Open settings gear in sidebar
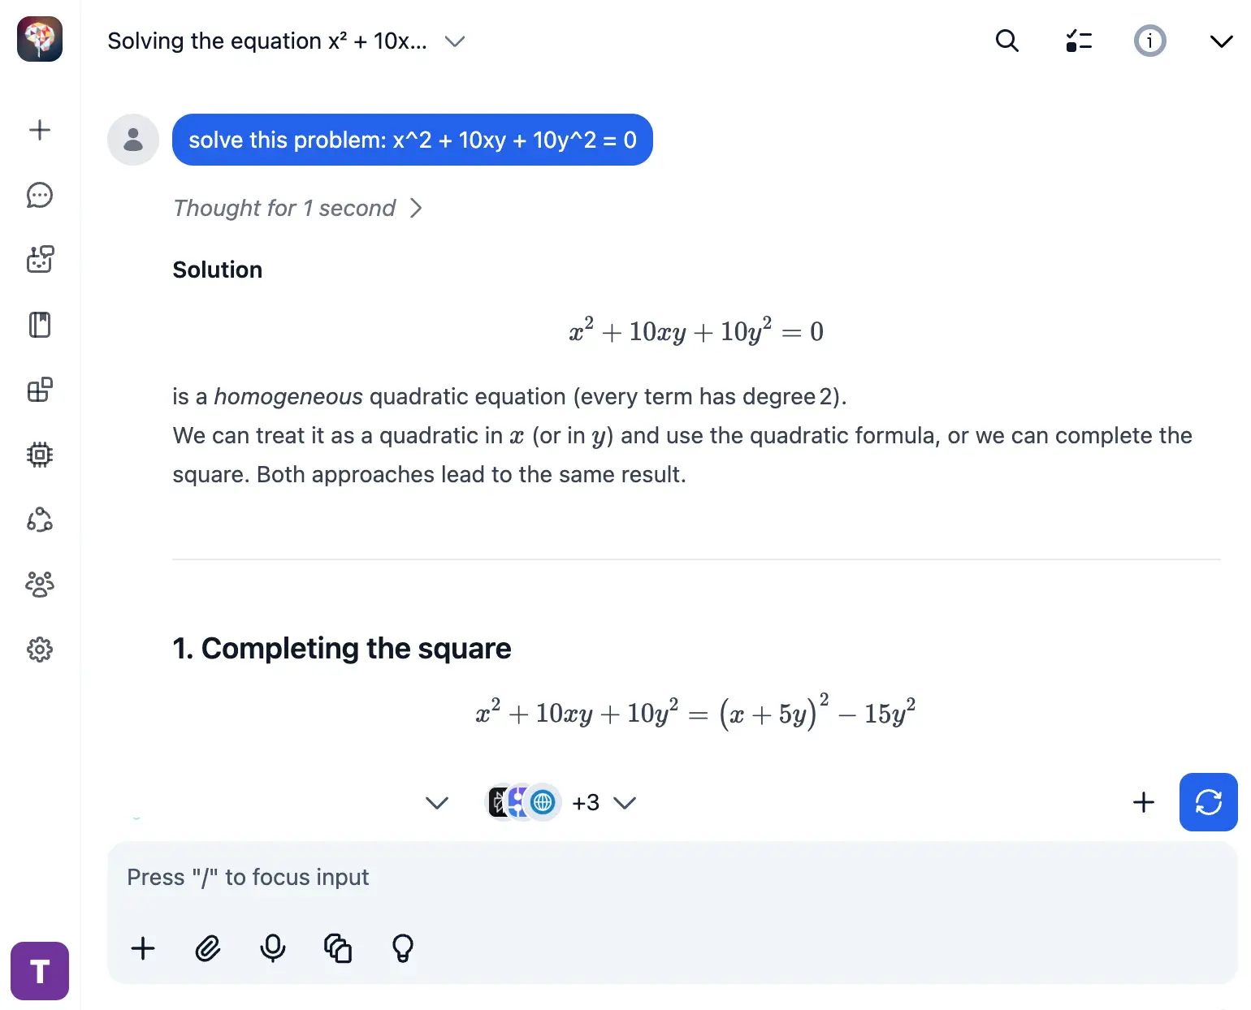This screenshot has height=1010, width=1251. click(40, 650)
